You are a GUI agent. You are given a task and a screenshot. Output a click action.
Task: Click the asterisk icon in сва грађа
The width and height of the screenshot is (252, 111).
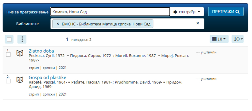click(175, 12)
